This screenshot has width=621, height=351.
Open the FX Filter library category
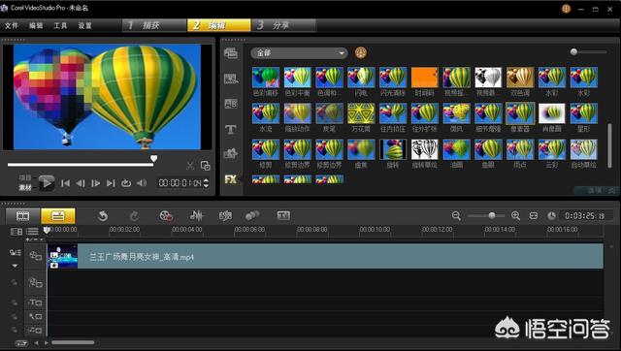231,179
